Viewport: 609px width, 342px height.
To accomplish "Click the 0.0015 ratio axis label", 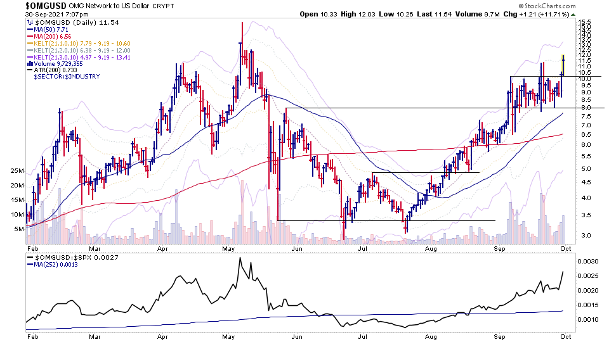I will [588, 305].
